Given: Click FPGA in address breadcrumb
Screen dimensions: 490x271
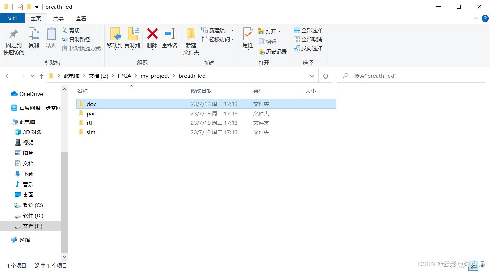Looking at the screenshot, I should tap(124, 76).
